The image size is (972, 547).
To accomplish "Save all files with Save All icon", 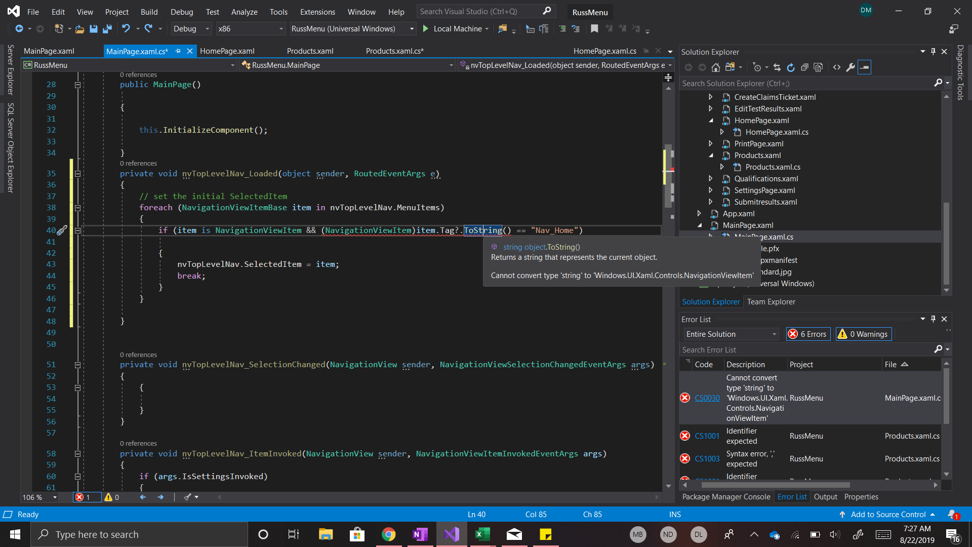I will tap(107, 29).
